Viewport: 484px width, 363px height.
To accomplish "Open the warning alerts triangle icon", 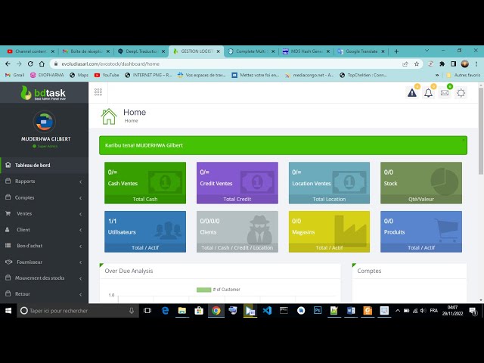I will pos(411,92).
